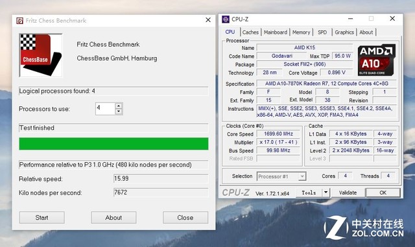The width and height of the screenshot is (415, 247).
Task: Click the Fritz Chess Benchmark title bar icon
Action: (x=20, y=21)
